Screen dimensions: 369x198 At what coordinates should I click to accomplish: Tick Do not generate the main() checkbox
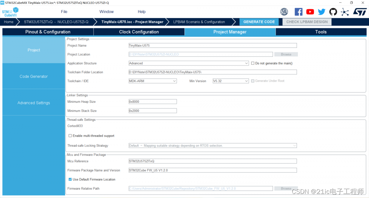(x=253, y=63)
